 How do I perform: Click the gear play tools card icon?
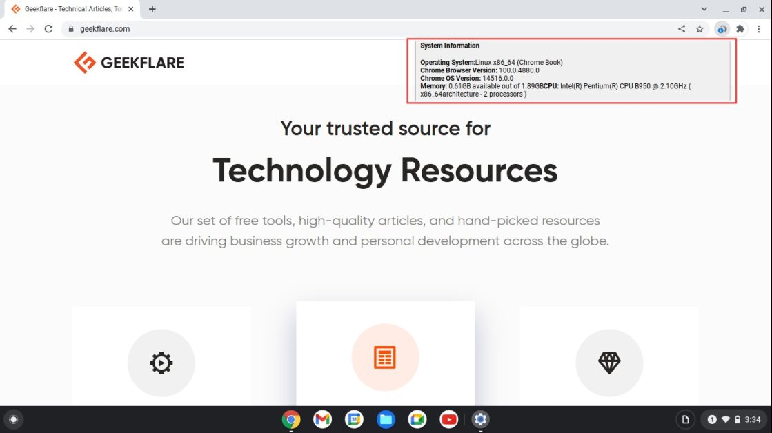point(161,363)
